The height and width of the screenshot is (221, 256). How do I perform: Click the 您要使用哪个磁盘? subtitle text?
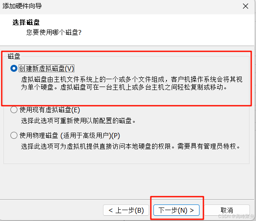[54, 32]
